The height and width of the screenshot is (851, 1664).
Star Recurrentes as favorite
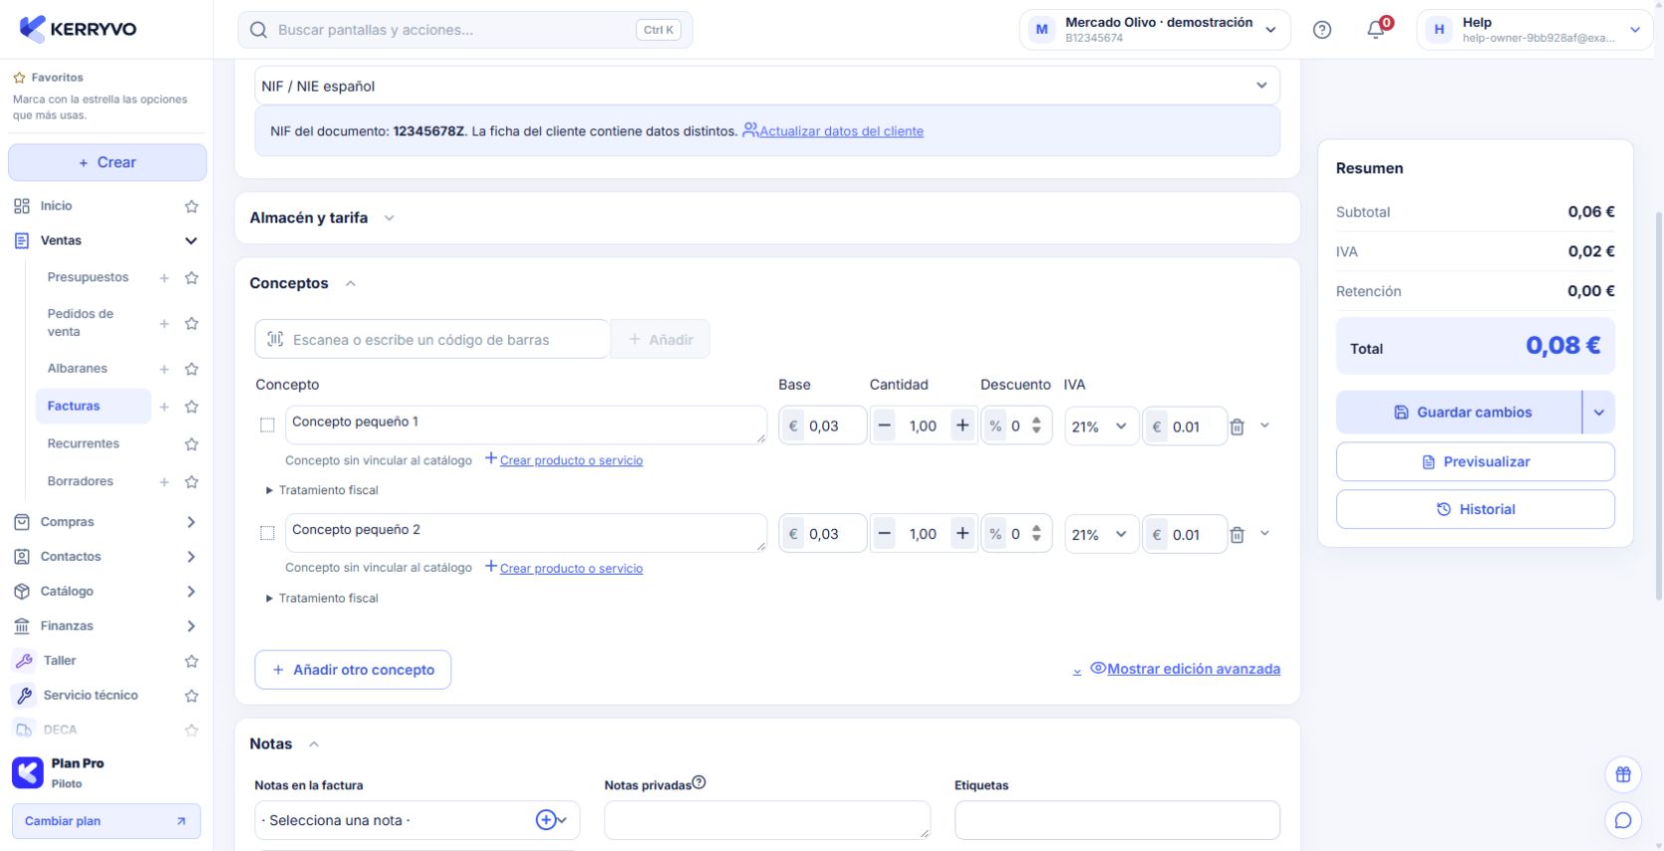191,444
